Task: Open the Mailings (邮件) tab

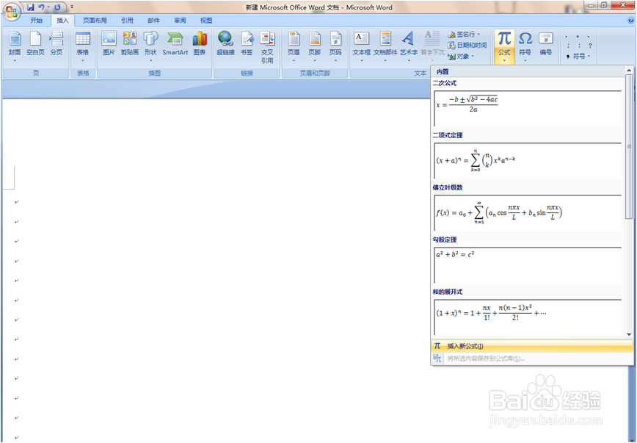Action: click(x=153, y=21)
